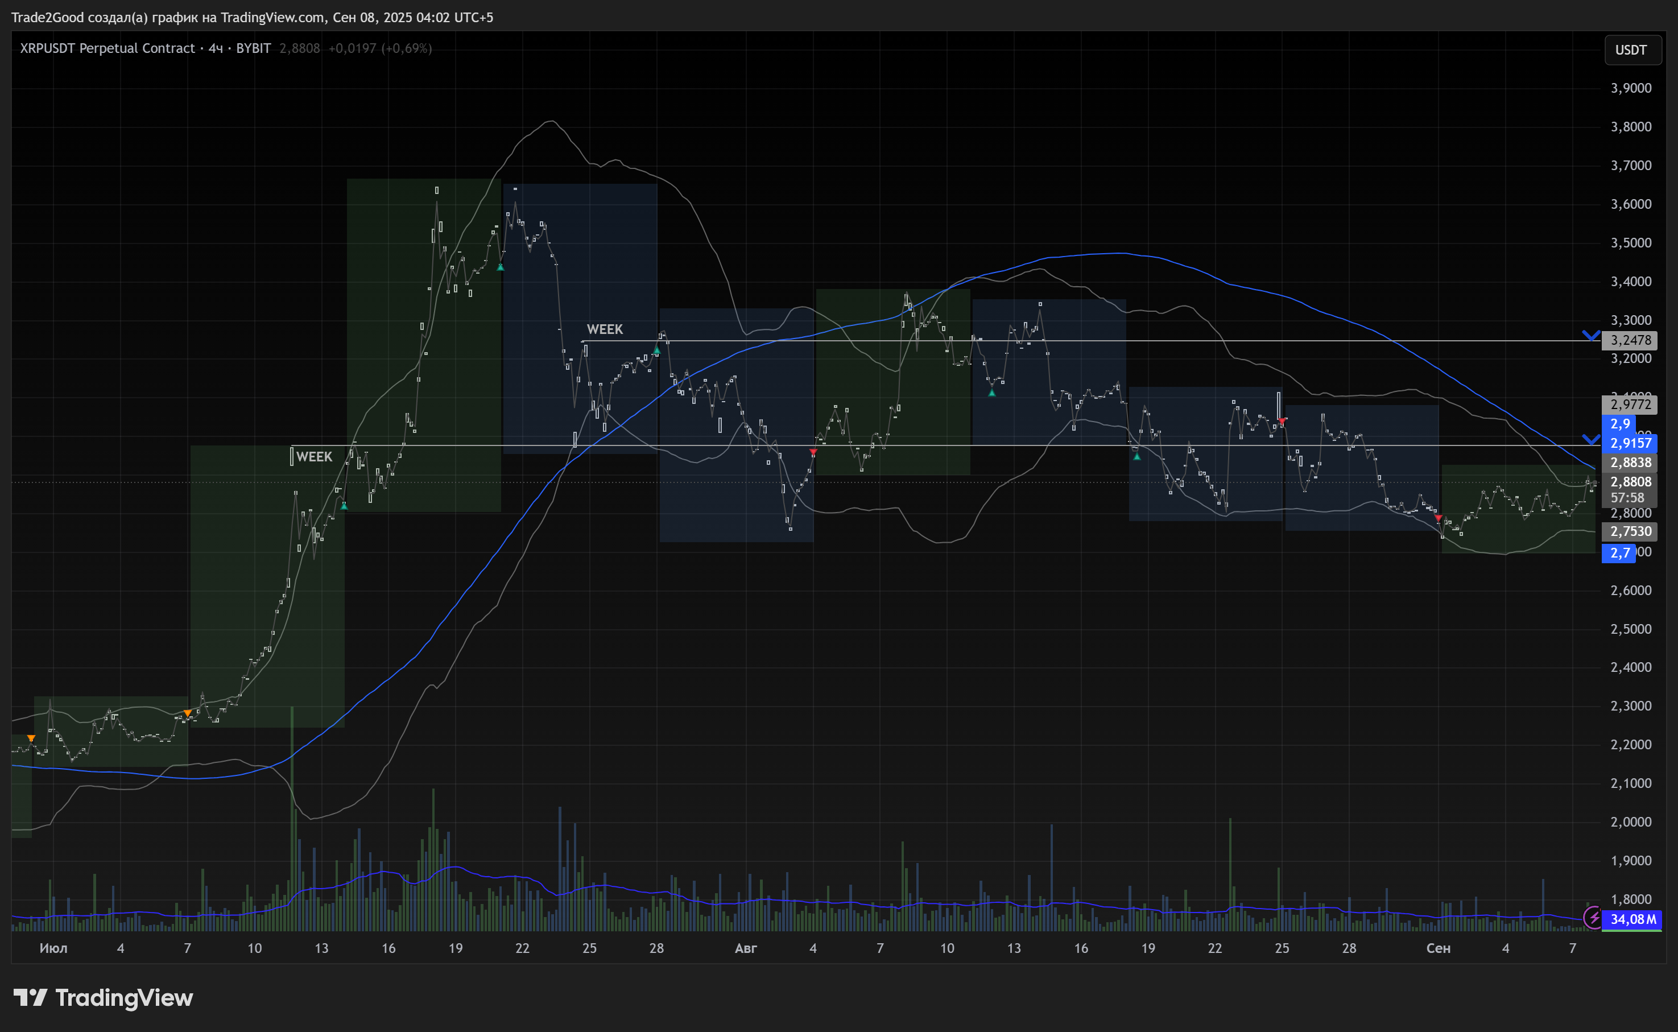Click the Сен month label on time axis
The image size is (1678, 1032).
click(x=1438, y=948)
